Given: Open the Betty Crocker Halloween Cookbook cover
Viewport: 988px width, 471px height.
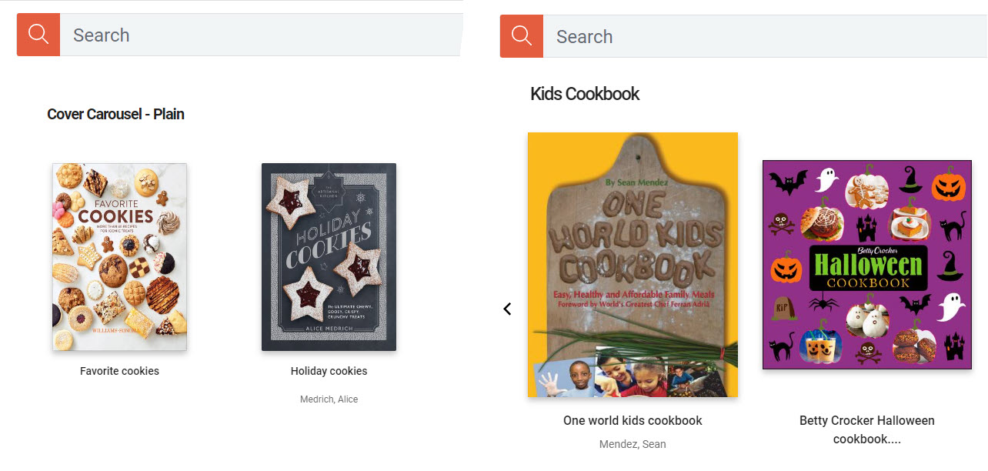Looking at the screenshot, I should [867, 265].
